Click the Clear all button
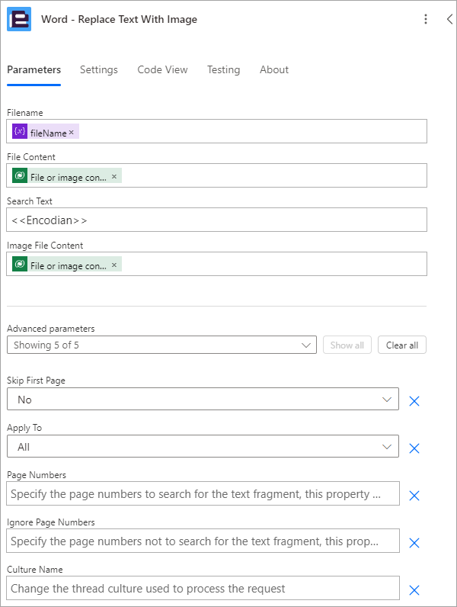457x607 pixels. click(402, 345)
